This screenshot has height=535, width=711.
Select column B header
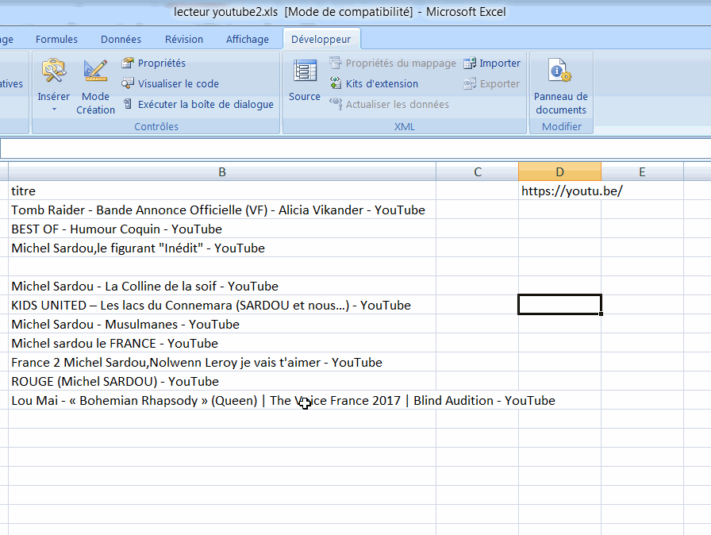tap(222, 171)
